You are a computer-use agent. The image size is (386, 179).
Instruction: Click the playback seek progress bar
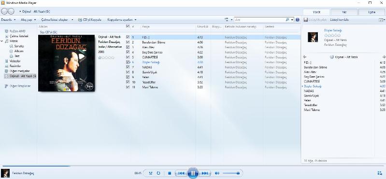[x=193, y=166]
